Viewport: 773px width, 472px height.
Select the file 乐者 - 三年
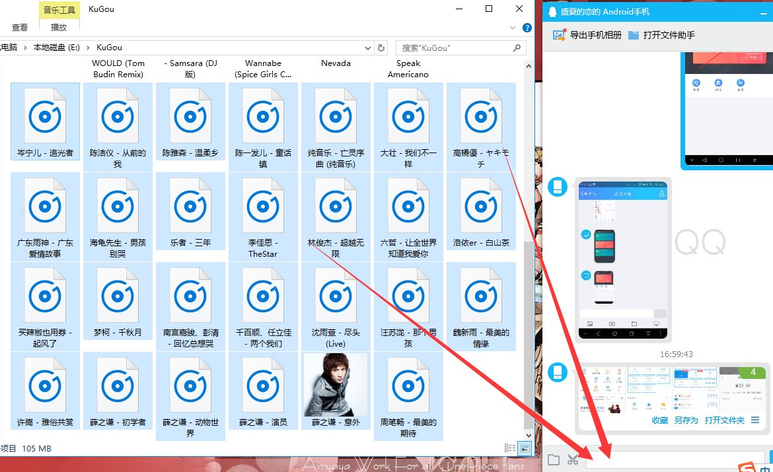click(190, 211)
